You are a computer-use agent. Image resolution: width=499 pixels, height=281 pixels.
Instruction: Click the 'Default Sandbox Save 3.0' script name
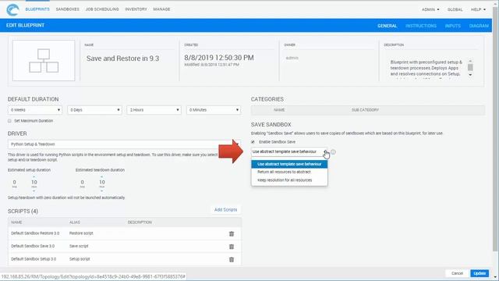(x=33, y=246)
